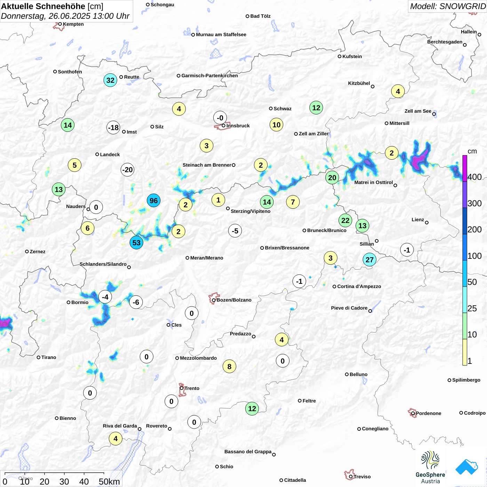Click the 1 cm yellow legend color
This screenshot has width=487, height=487.
(465, 352)
